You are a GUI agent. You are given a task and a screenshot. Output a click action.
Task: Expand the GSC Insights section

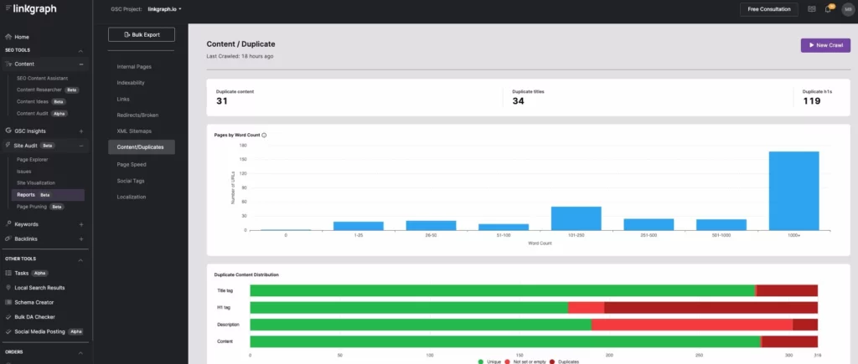pos(81,131)
